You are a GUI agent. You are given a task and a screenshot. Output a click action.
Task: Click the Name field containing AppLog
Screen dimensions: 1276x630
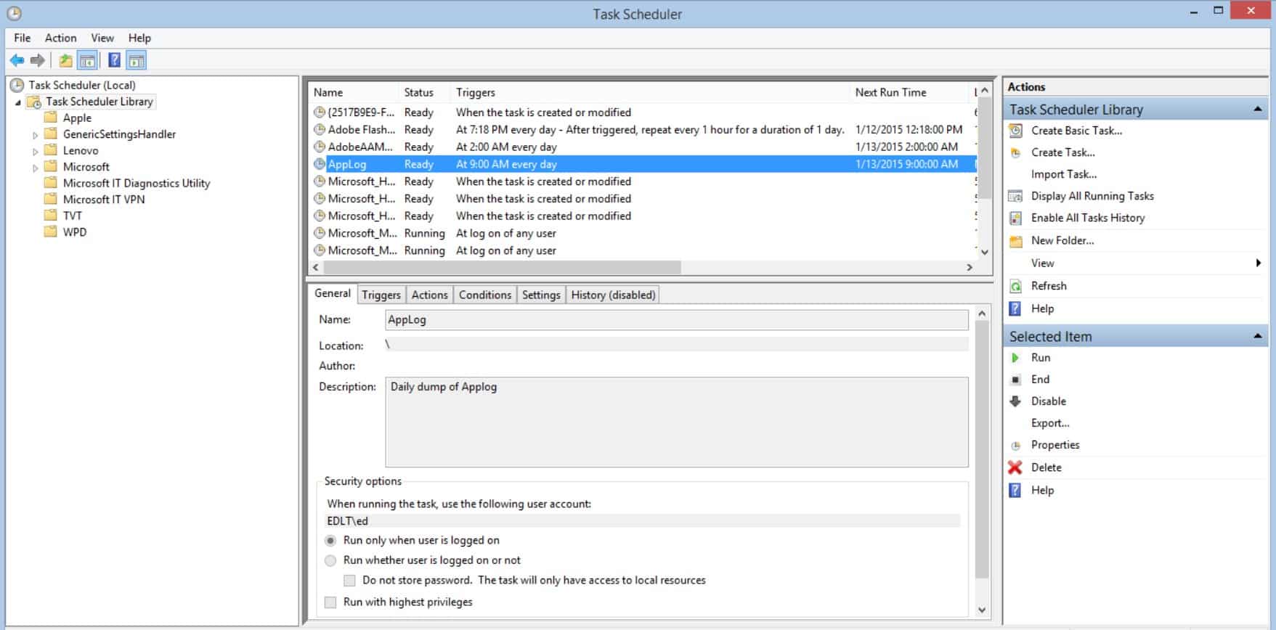click(x=677, y=320)
